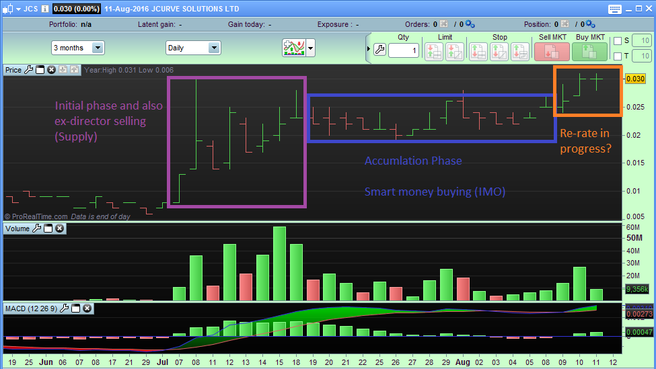
Task: Show instrument info via the 'i' icon
Action: tap(45, 9)
